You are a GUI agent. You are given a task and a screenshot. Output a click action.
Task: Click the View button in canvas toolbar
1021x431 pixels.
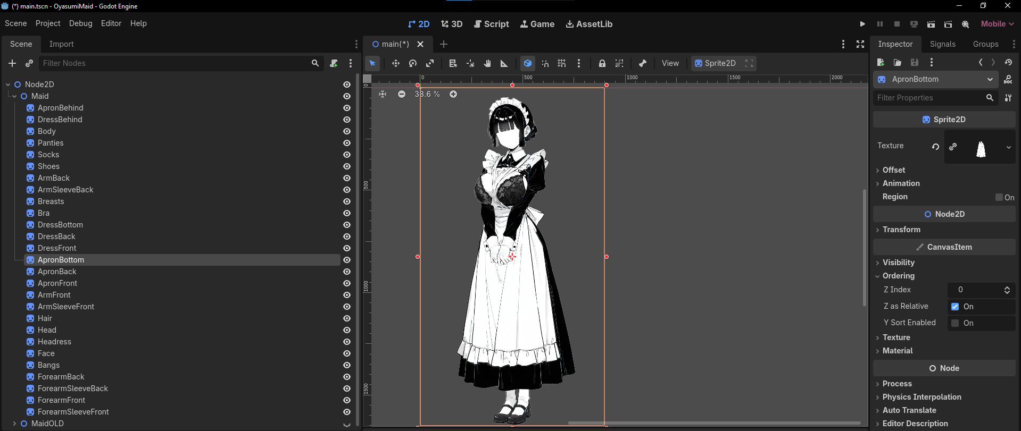(670, 63)
